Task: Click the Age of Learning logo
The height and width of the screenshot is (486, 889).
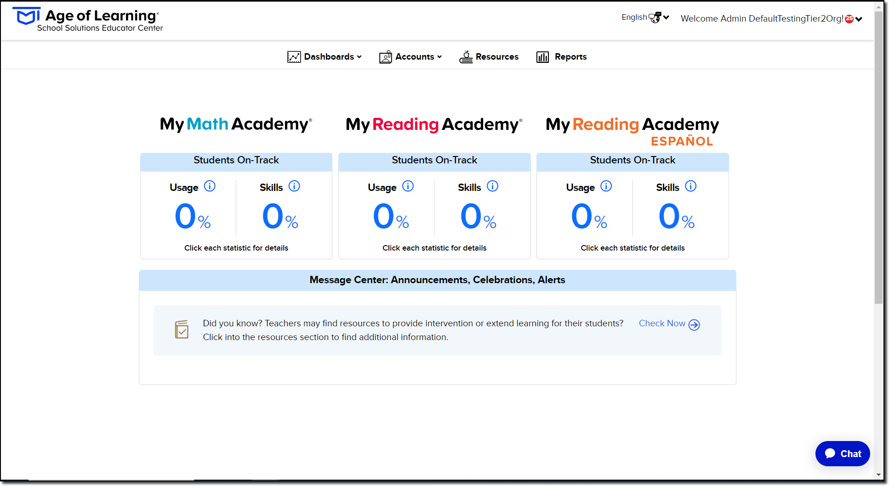Action: pos(87,20)
